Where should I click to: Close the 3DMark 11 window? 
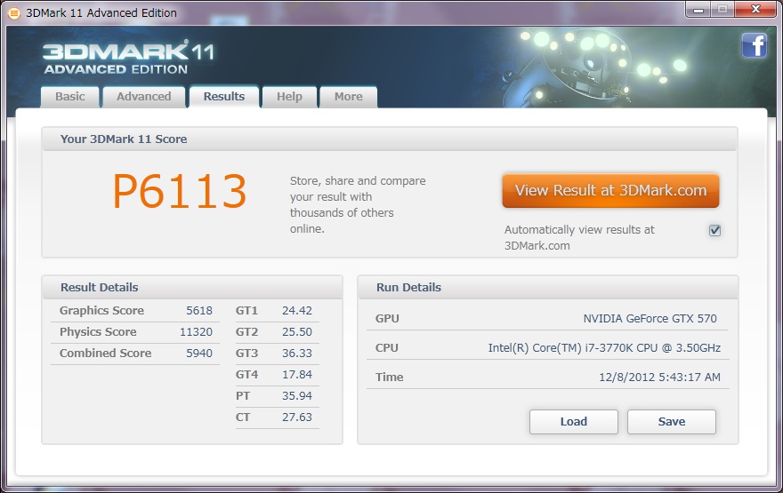point(755,10)
